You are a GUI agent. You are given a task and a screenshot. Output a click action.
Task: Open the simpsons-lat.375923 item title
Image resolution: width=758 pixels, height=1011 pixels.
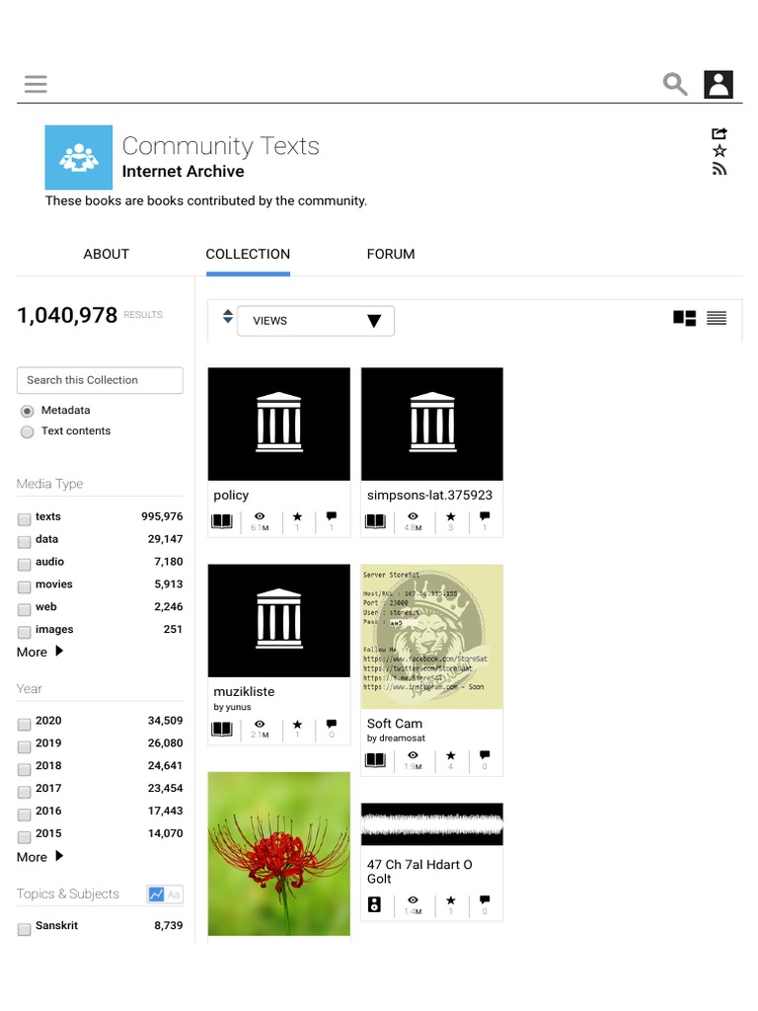tap(429, 496)
